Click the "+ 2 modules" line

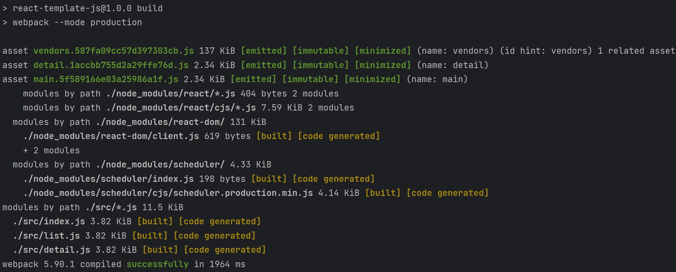click(52, 151)
